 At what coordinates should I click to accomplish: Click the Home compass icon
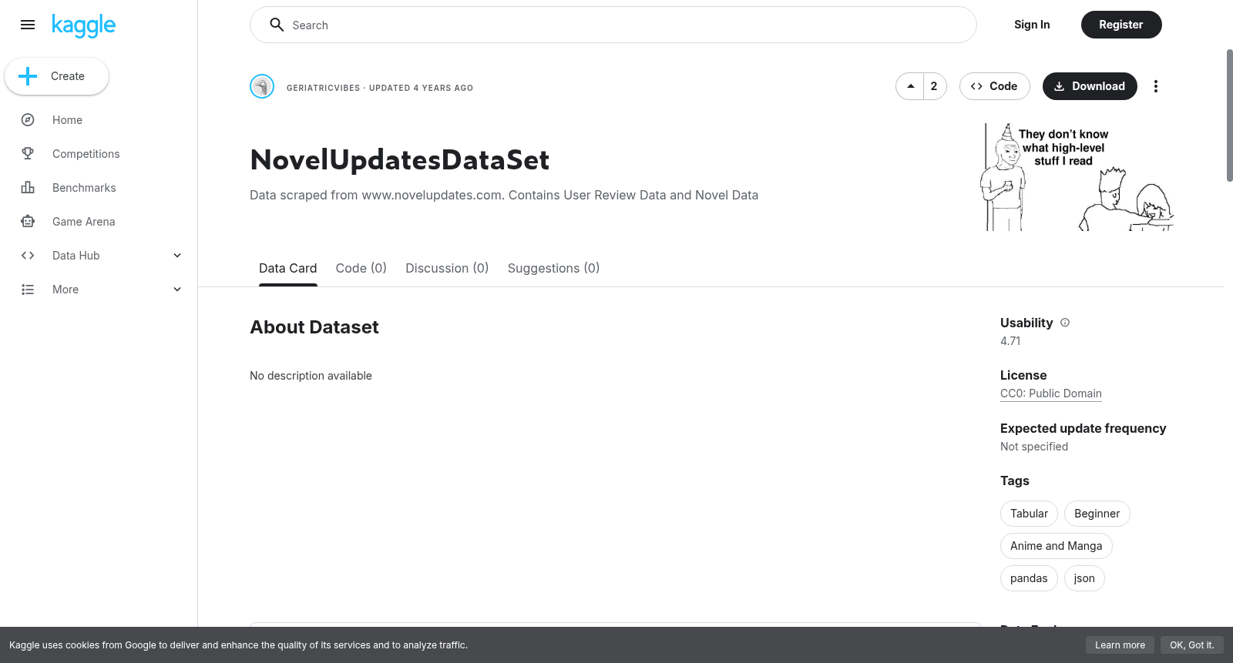point(28,120)
